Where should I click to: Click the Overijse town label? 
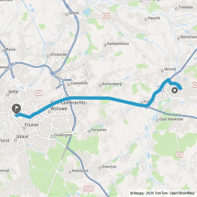109,167
